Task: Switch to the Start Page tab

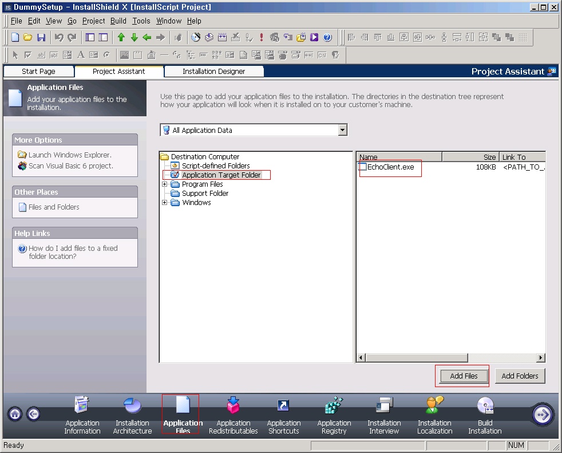Action: pyautogui.click(x=38, y=71)
